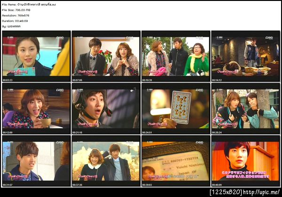Open the thumbnail timestamped 00:37:36
Screen dimensions: 282x197
click(106, 161)
